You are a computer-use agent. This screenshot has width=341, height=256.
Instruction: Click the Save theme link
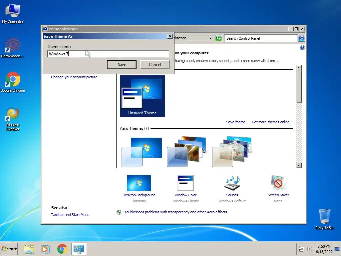point(235,122)
